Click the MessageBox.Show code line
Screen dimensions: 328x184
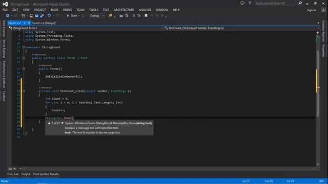(59, 118)
